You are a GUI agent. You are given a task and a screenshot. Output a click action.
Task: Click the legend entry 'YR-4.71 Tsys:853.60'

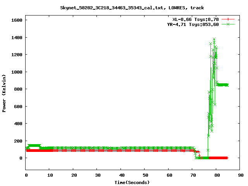193,24
